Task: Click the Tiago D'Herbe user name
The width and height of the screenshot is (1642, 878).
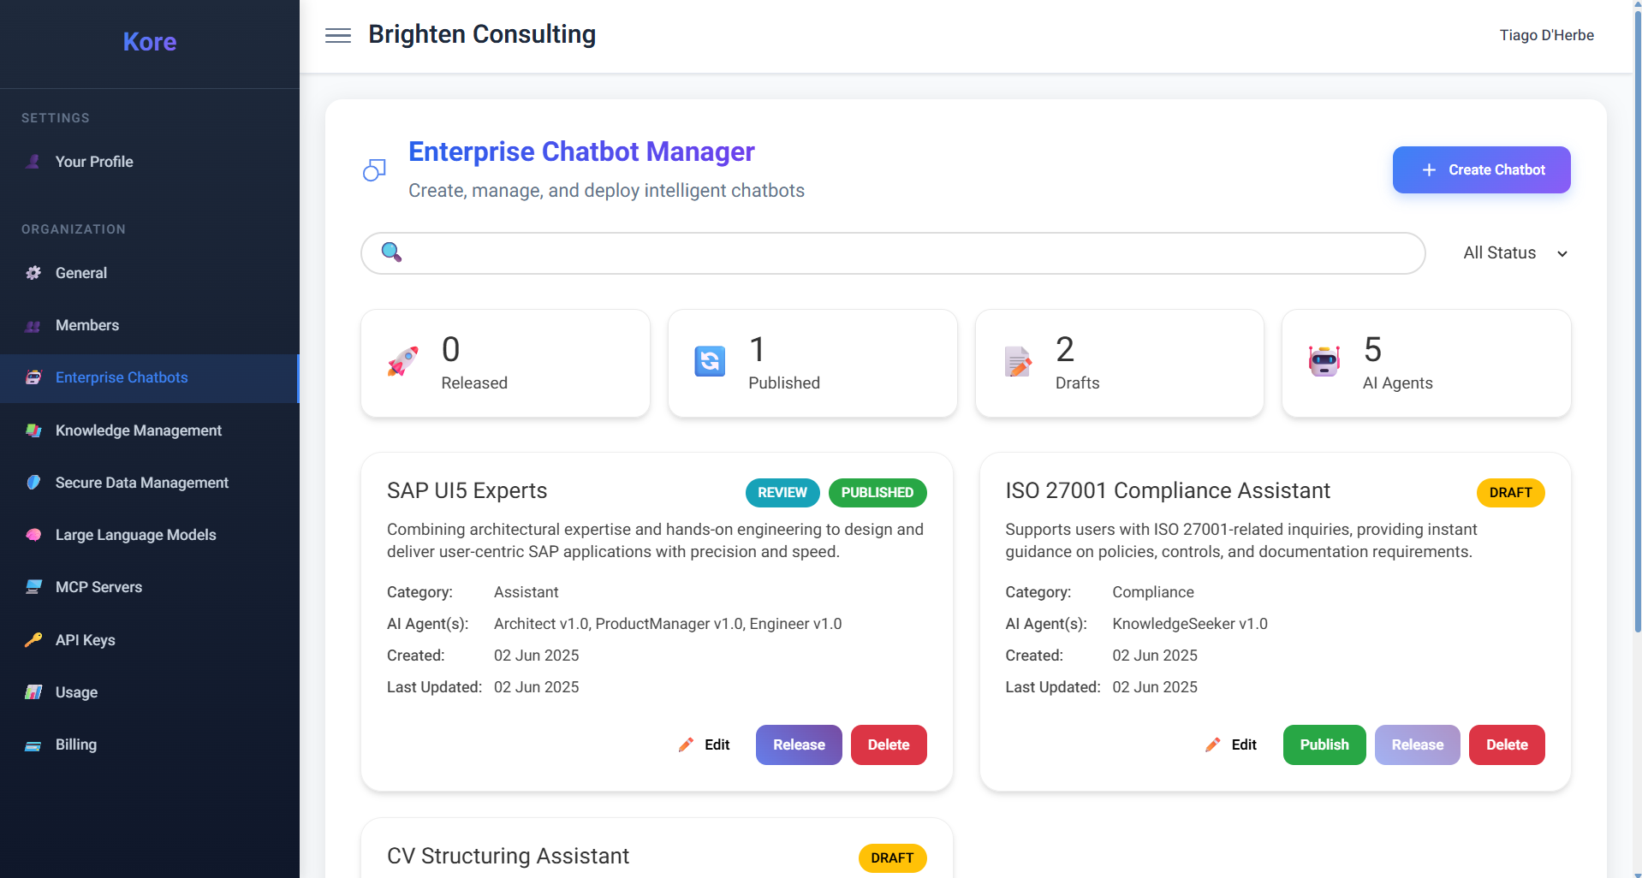Action: click(x=1546, y=35)
